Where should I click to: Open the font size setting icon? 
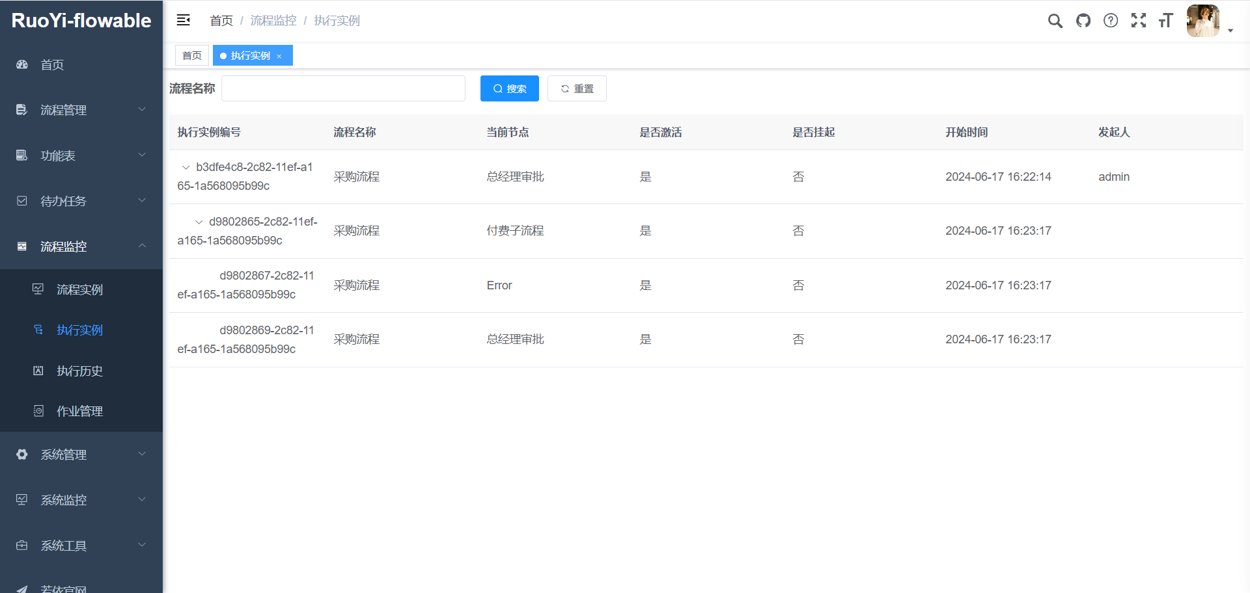click(1166, 21)
